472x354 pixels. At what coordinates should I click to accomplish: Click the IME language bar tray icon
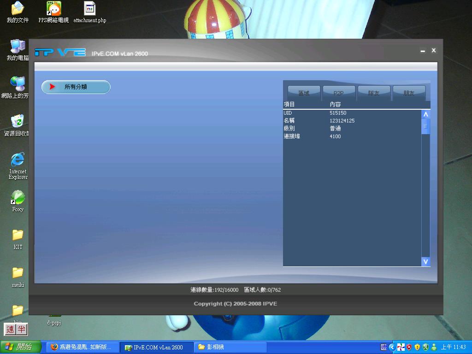coord(383,347)
